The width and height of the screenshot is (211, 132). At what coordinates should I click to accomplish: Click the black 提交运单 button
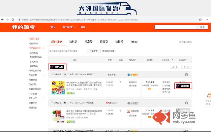click(x=57, y=67)
